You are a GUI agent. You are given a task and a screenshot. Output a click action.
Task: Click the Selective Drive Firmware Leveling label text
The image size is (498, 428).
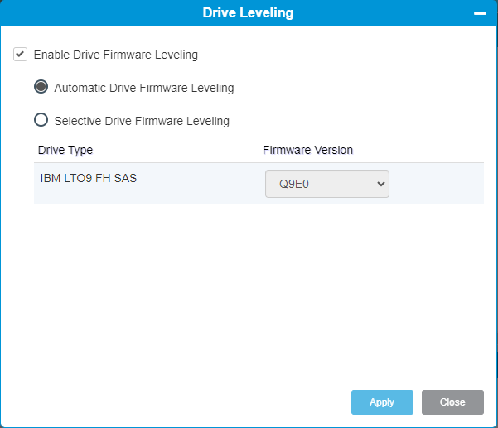tap(142, 121)
